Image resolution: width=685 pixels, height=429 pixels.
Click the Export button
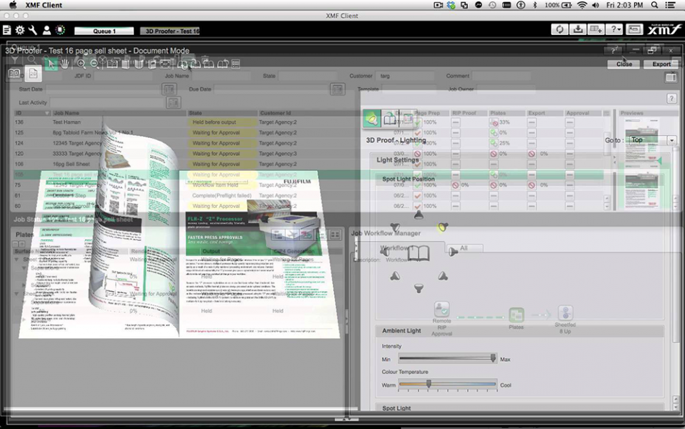(661, 64)
